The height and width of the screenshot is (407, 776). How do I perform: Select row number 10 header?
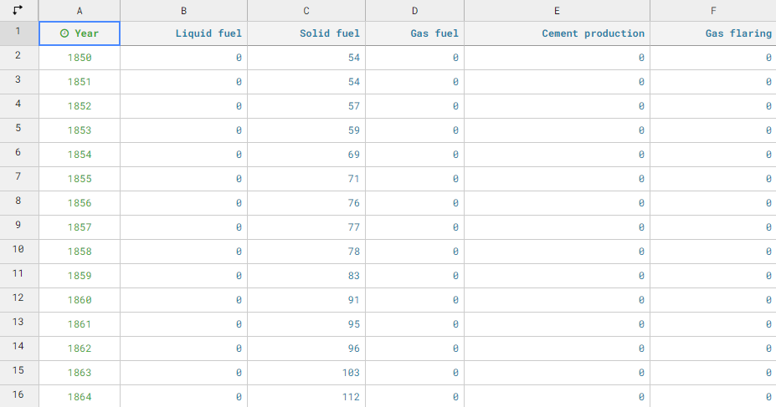tap(18, 251)
